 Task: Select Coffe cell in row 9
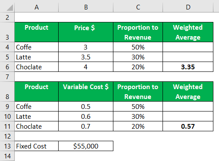37,106
